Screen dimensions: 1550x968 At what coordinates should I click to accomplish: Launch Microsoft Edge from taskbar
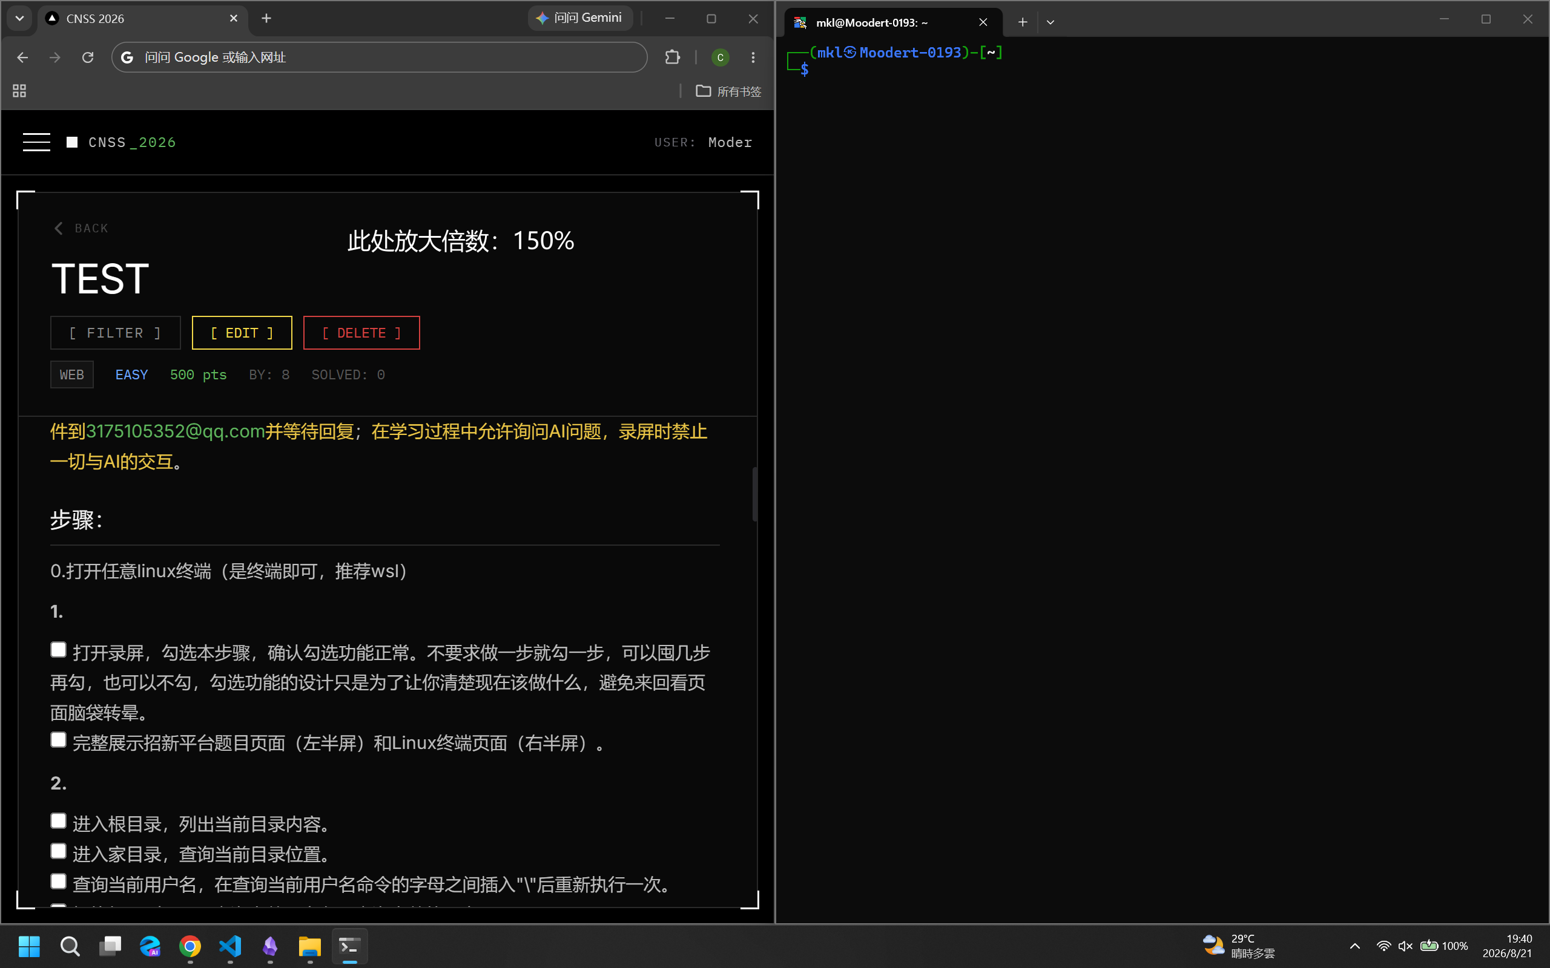click(x=150, y=946)
